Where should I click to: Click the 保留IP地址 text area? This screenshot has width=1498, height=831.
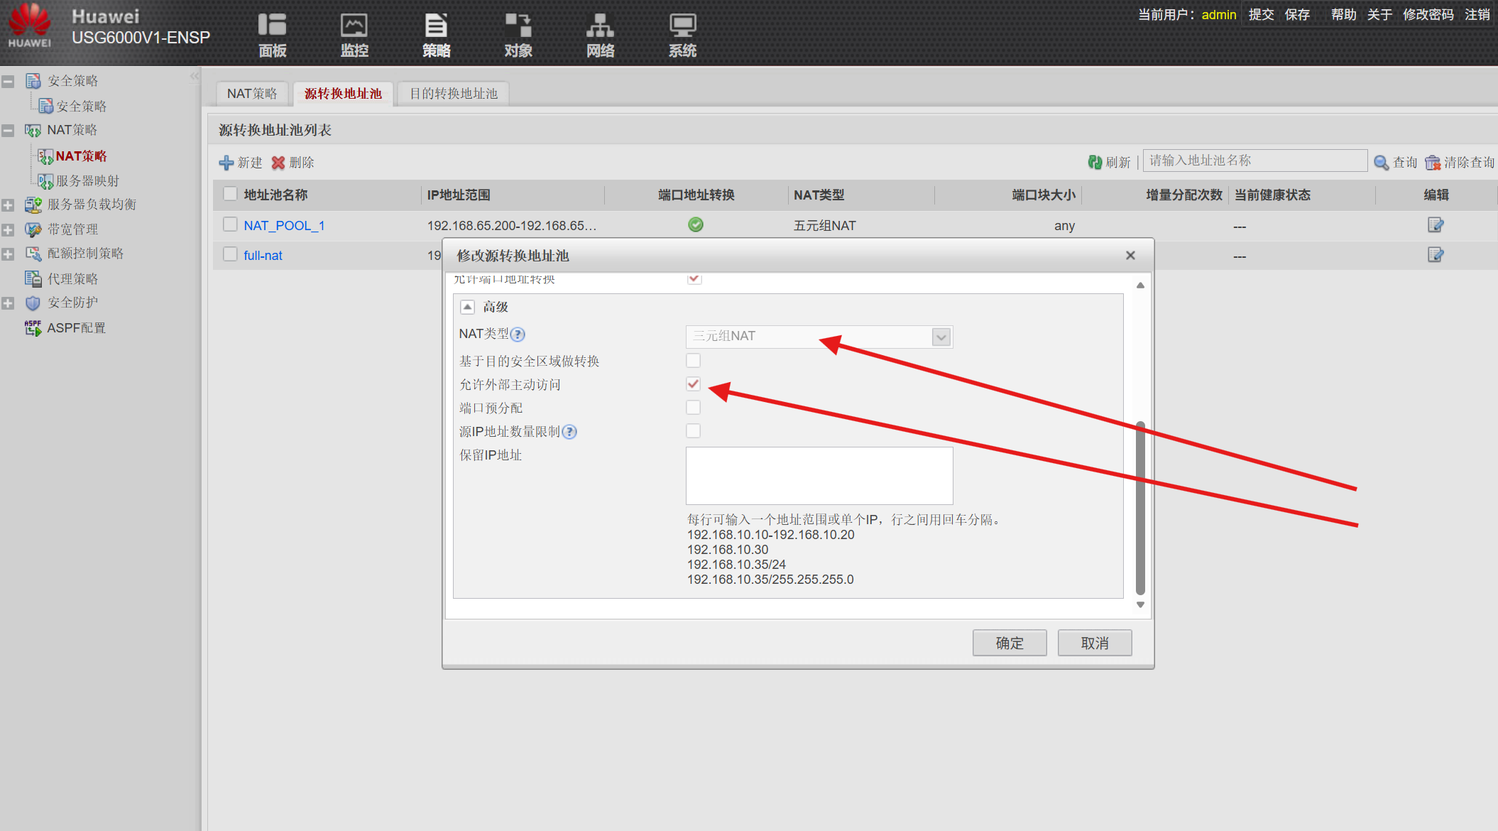[819, 475]
